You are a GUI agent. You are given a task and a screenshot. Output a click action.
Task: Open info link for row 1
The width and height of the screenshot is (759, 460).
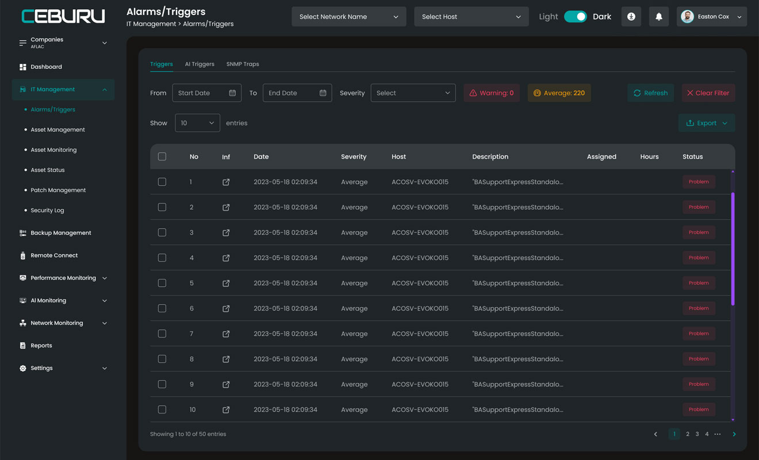pos(226,182)
